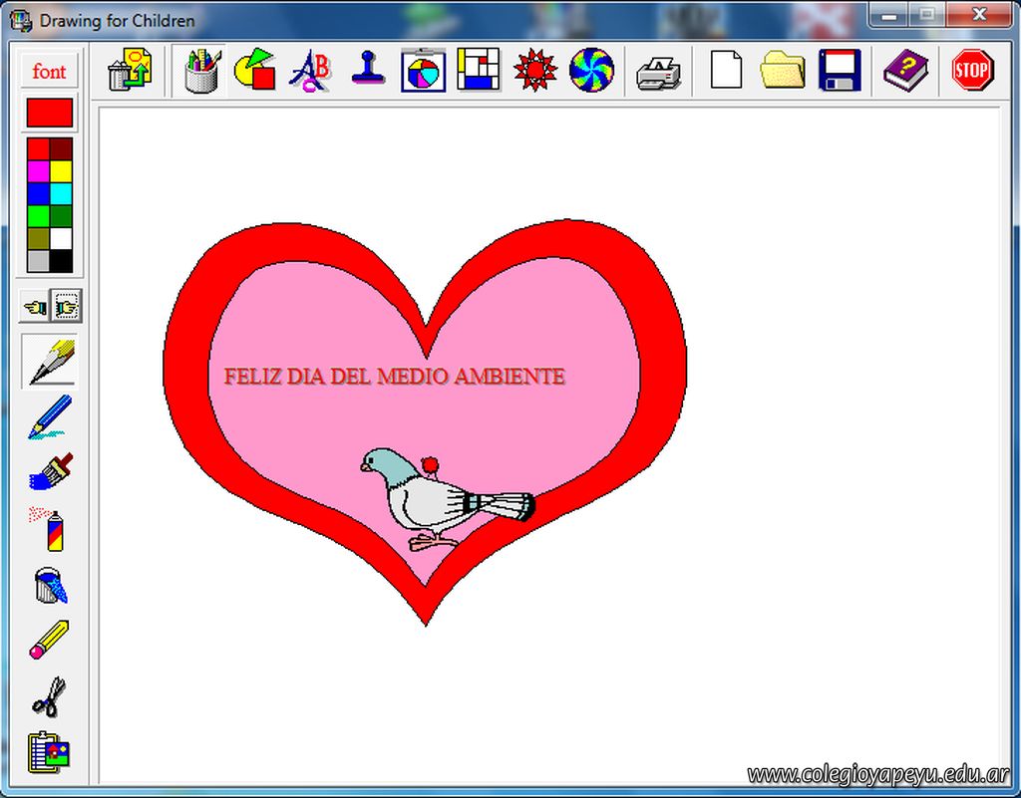The image size is (1021, 798).
Task: Select the eraser tool
Action: [49, 640]
